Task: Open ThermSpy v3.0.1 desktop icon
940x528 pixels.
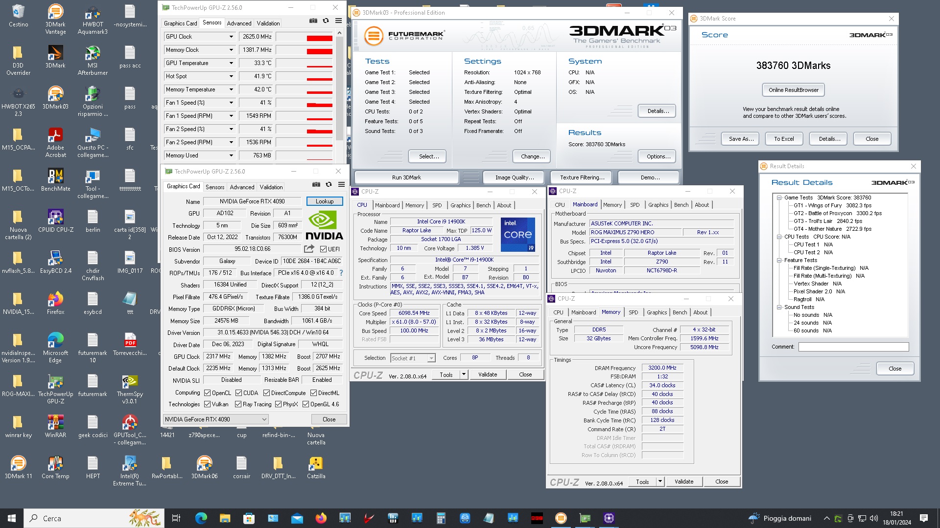Action: click(130, 389)
